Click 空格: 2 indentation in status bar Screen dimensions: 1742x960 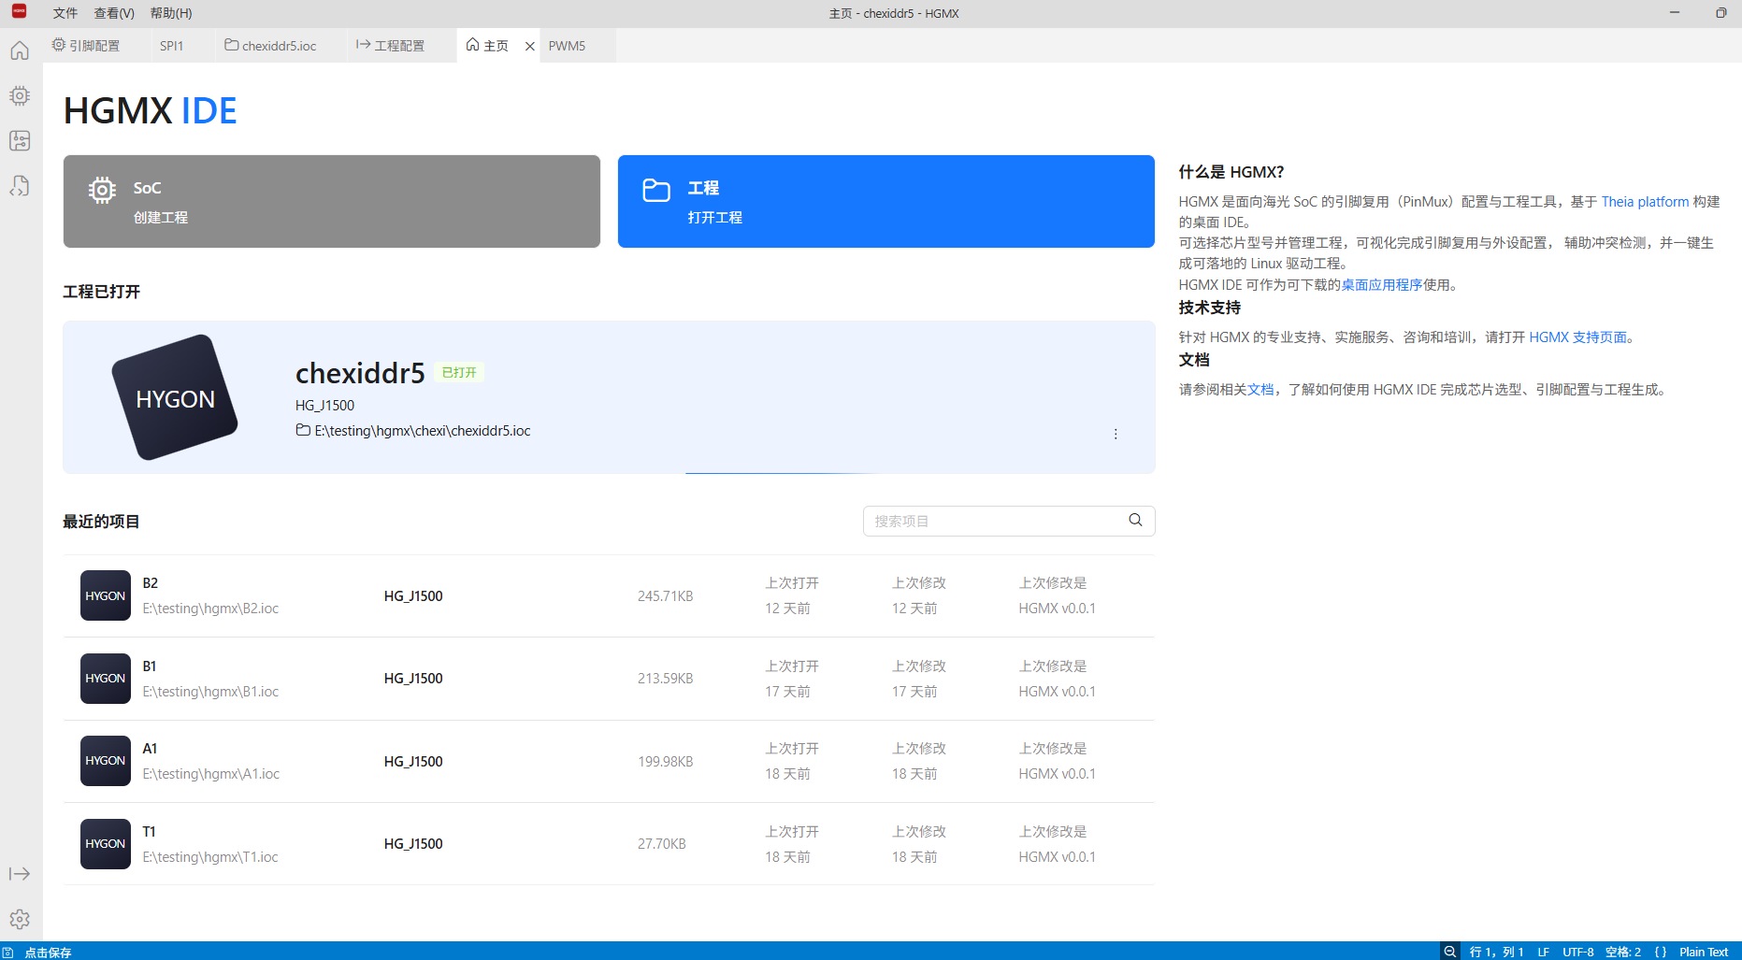pyautogui.click(x=1622, y=952)
